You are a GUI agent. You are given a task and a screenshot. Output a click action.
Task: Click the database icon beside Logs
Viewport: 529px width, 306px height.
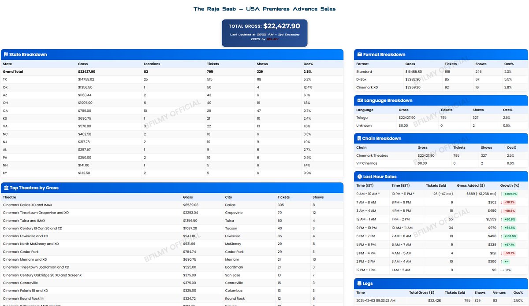pyautogui.click(x=359, y=284)
